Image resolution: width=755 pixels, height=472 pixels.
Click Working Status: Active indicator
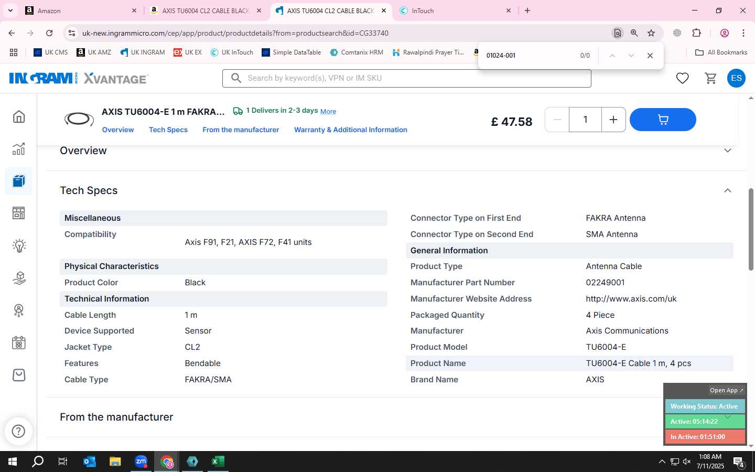tap(705, 406)
